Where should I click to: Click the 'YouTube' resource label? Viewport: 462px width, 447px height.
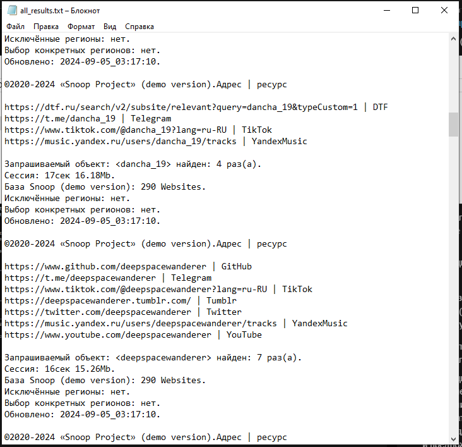[x=244, y=335]
